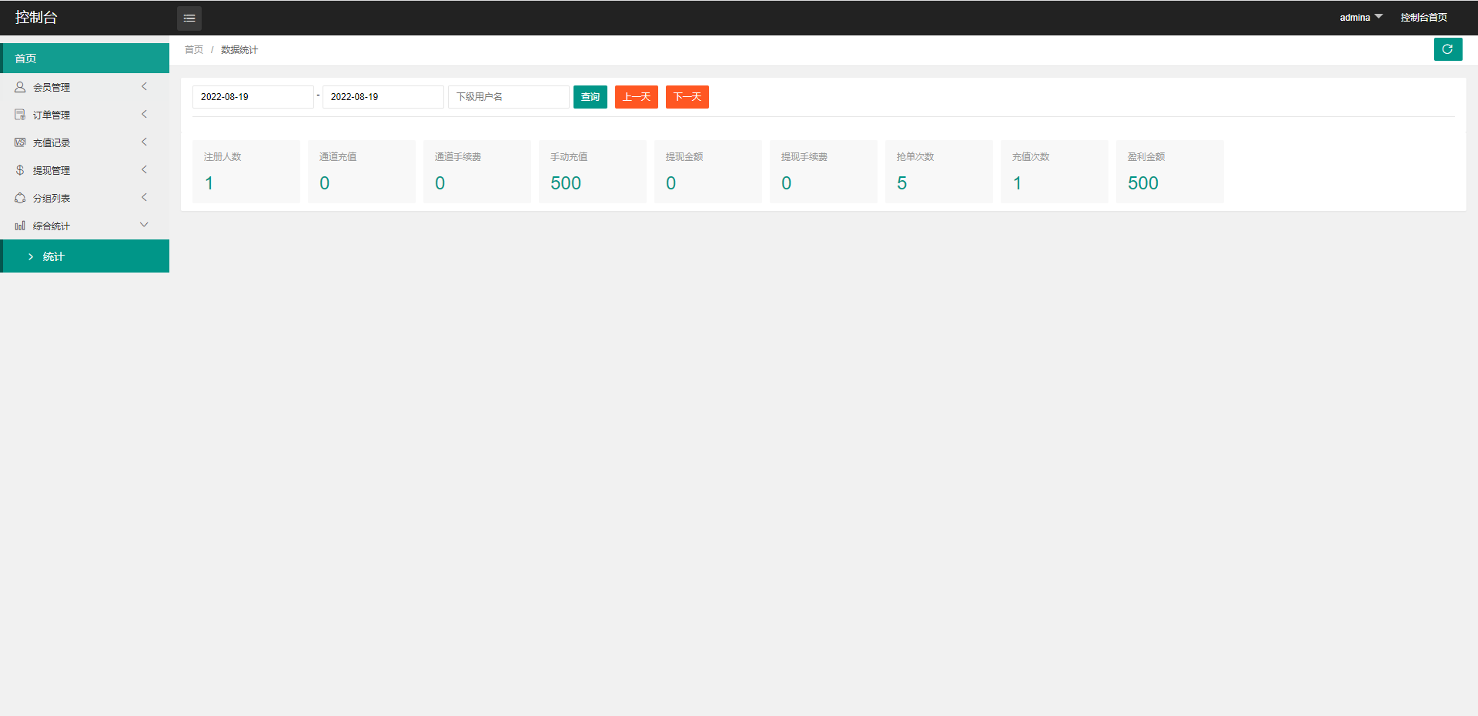
Task: Select 首页 in the sidebar
Action: 85,59
